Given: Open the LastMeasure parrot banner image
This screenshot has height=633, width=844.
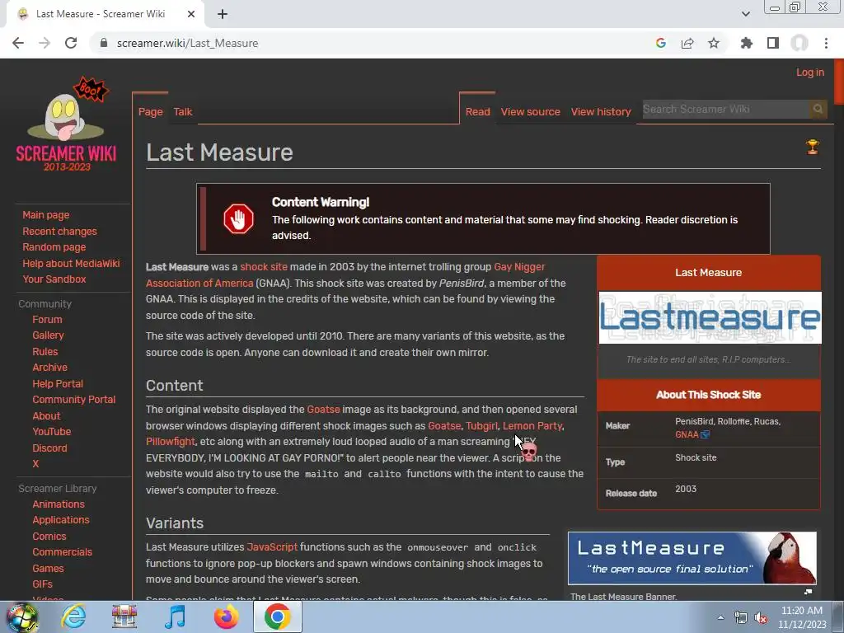Looking at the screenshot, I should pyautogui.click(x=692, y=558).
